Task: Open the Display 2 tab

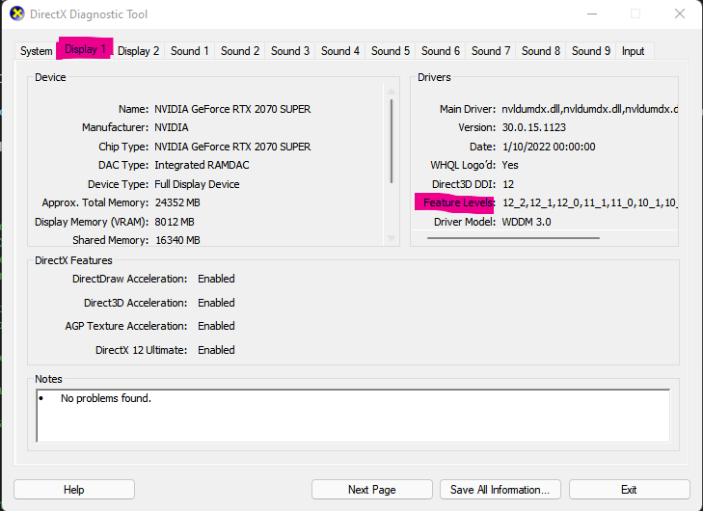Action: (x=138, y=51)
